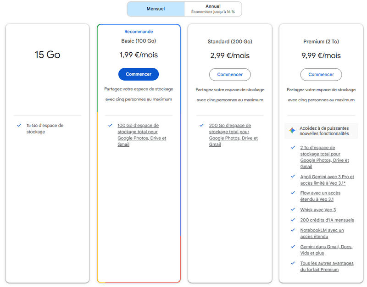Click the Premium (2 To) plan title
This screenshot has height=287, width=367.
[321, 42]
